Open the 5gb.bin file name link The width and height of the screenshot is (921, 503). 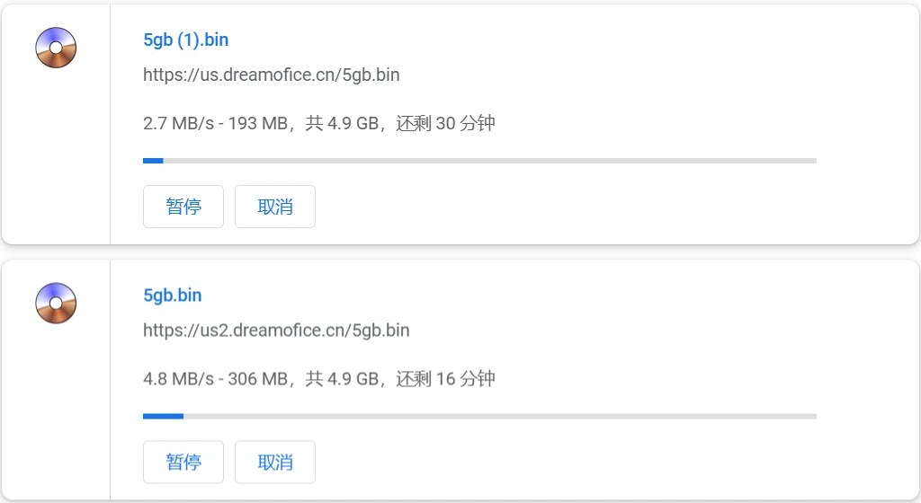click(173, 296)
